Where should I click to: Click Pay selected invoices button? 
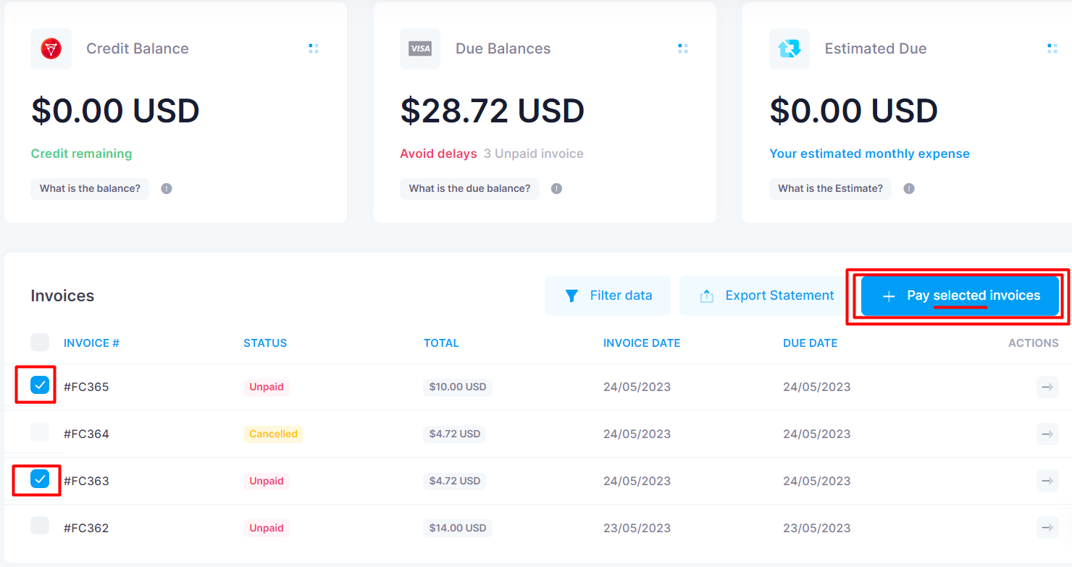pyautogui.click(x=960, y=295)
